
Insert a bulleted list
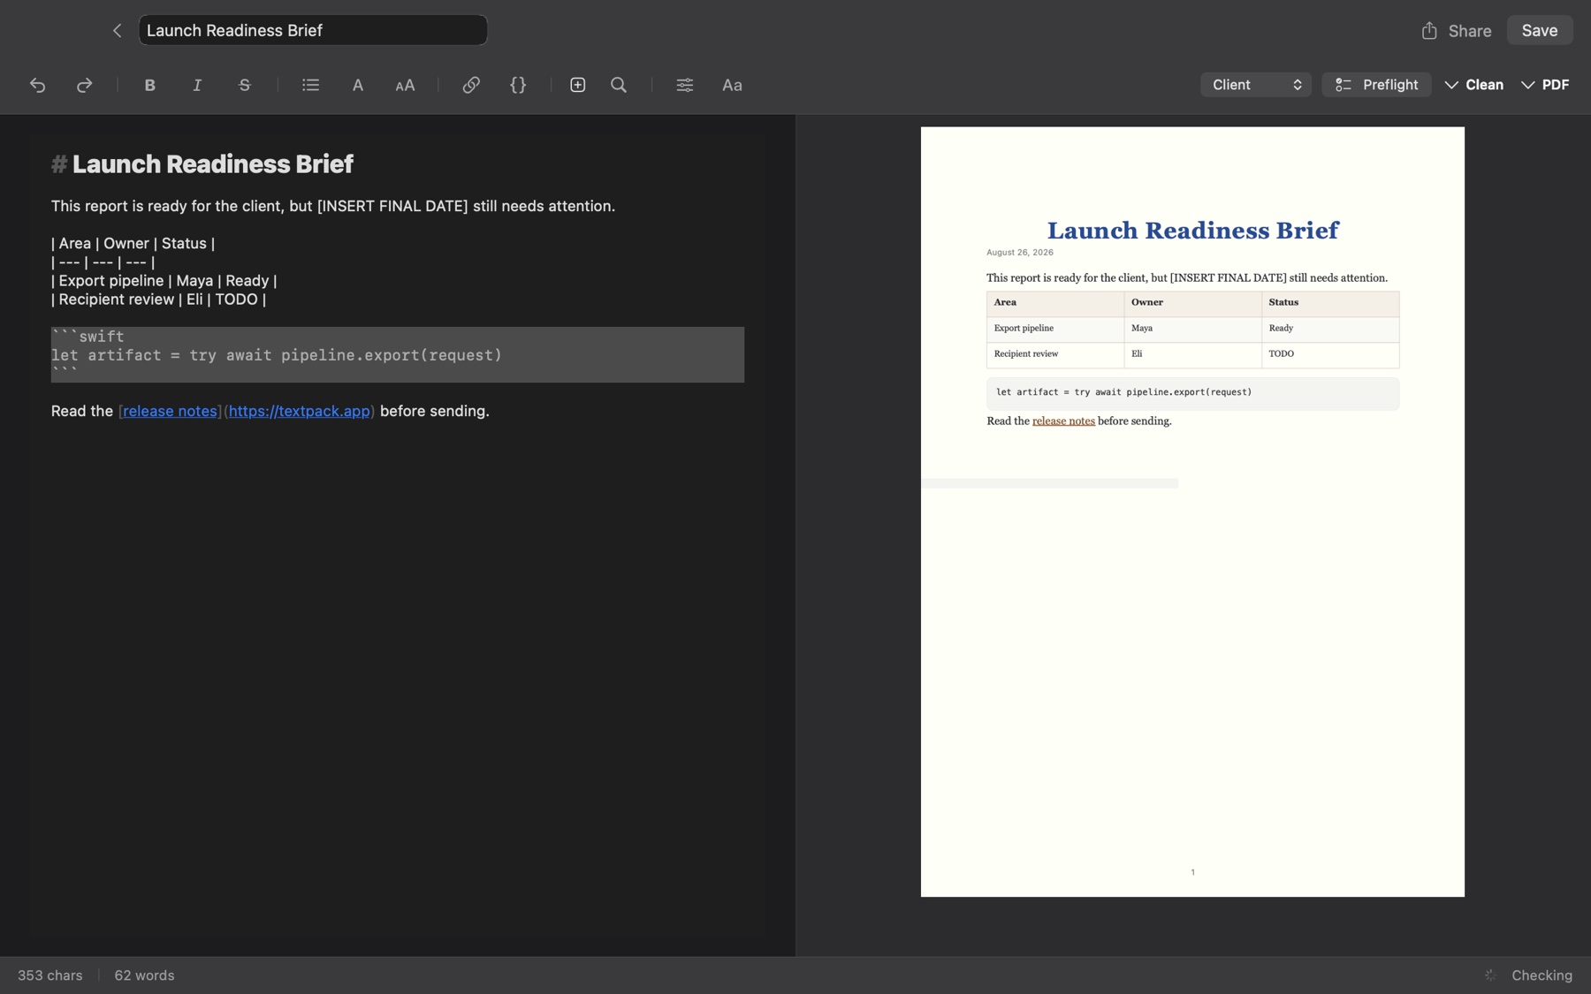coord(310,85)
